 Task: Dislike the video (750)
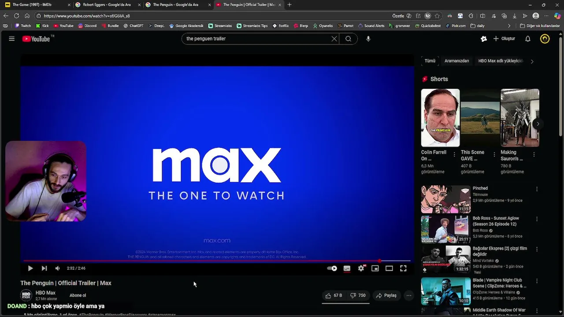click(358, 295)
